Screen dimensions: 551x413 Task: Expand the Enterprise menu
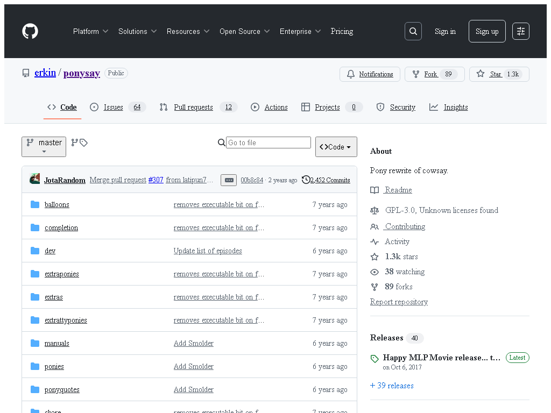pyautogui.click(x=300, y=31)
